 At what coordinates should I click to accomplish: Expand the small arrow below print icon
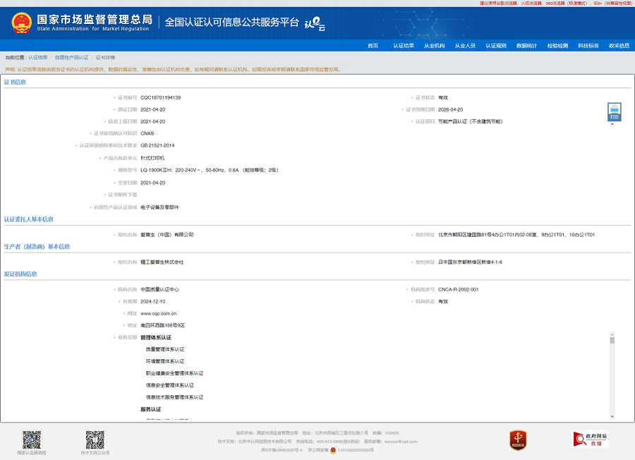coord(612,125)
